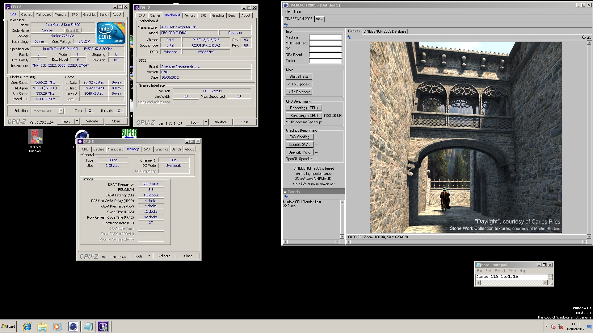Click pin icon under CINEBENCH 2003 tab
Image resolution: width=593 pixels, height=333 pixels.
(x=286, y=25)
